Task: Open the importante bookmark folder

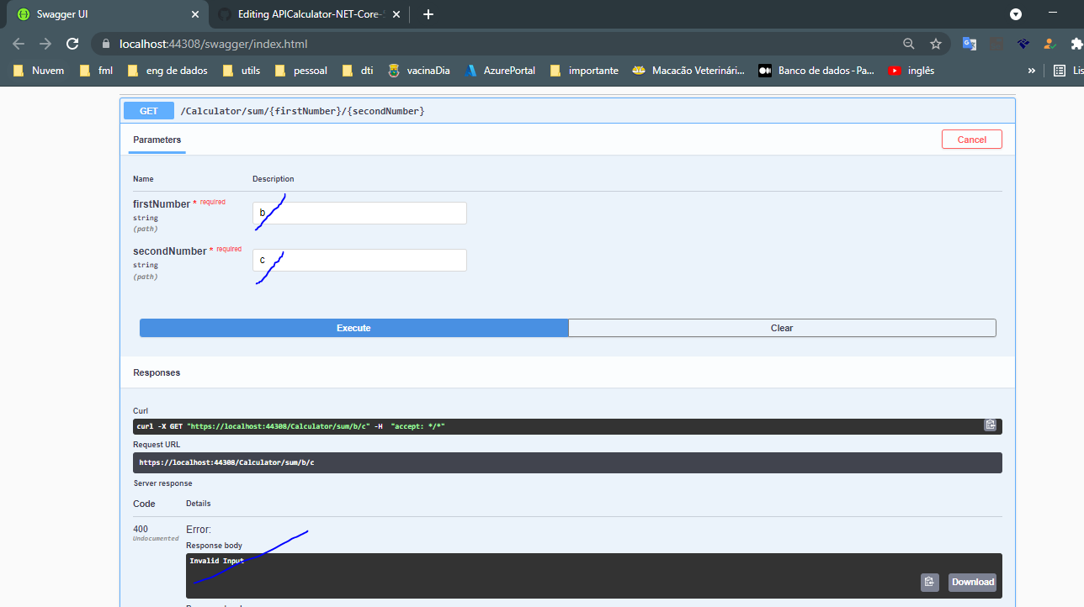Action: (x=583, y=71)
